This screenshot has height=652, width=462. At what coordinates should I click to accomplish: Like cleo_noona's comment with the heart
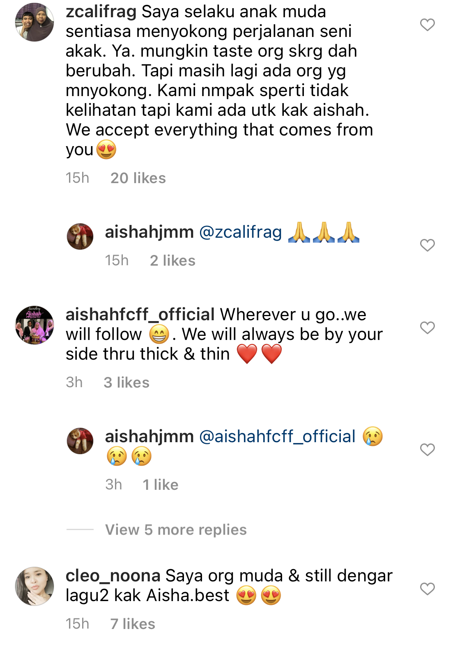tap(427, 589)
